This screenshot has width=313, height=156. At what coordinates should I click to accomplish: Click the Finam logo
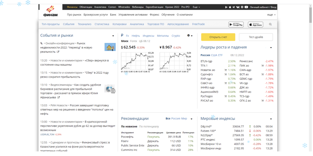[51, 11]
